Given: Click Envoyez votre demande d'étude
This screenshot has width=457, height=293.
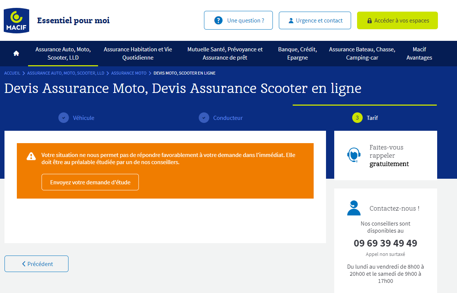Looking at the screenshot, I should 90,182.
